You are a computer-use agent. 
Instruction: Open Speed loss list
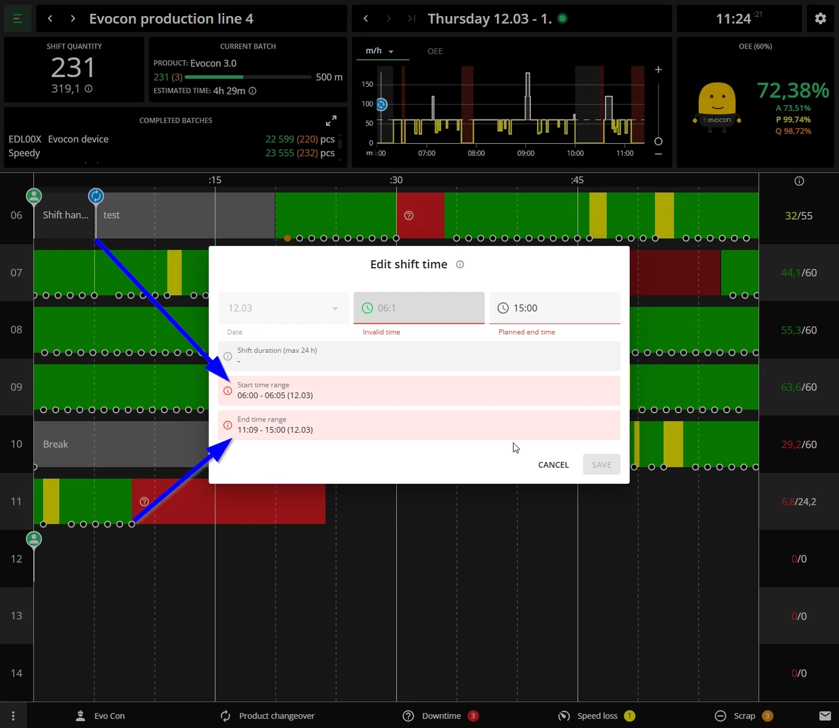[596, 716]
